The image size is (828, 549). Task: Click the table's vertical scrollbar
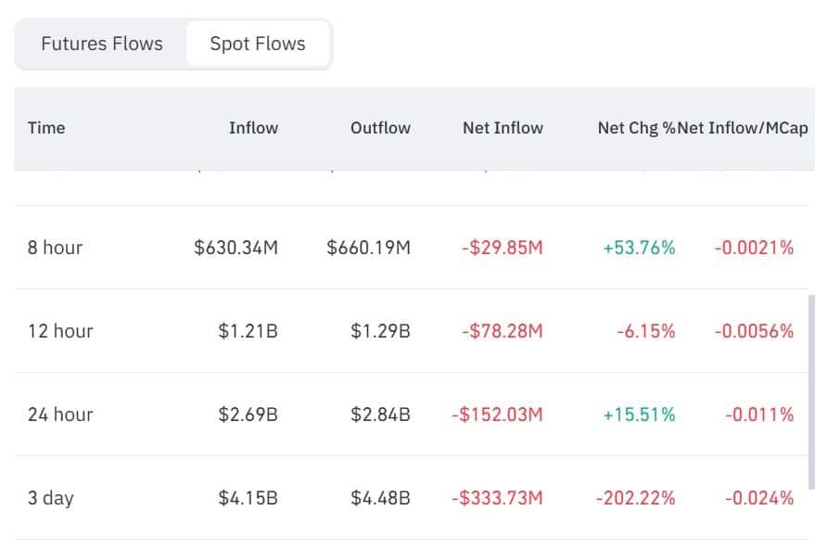811,392
